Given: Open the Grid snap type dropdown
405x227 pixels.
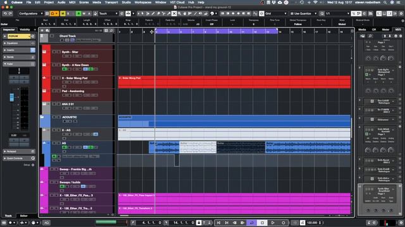Looking at the screenshot, I should (x=276, y=13).
